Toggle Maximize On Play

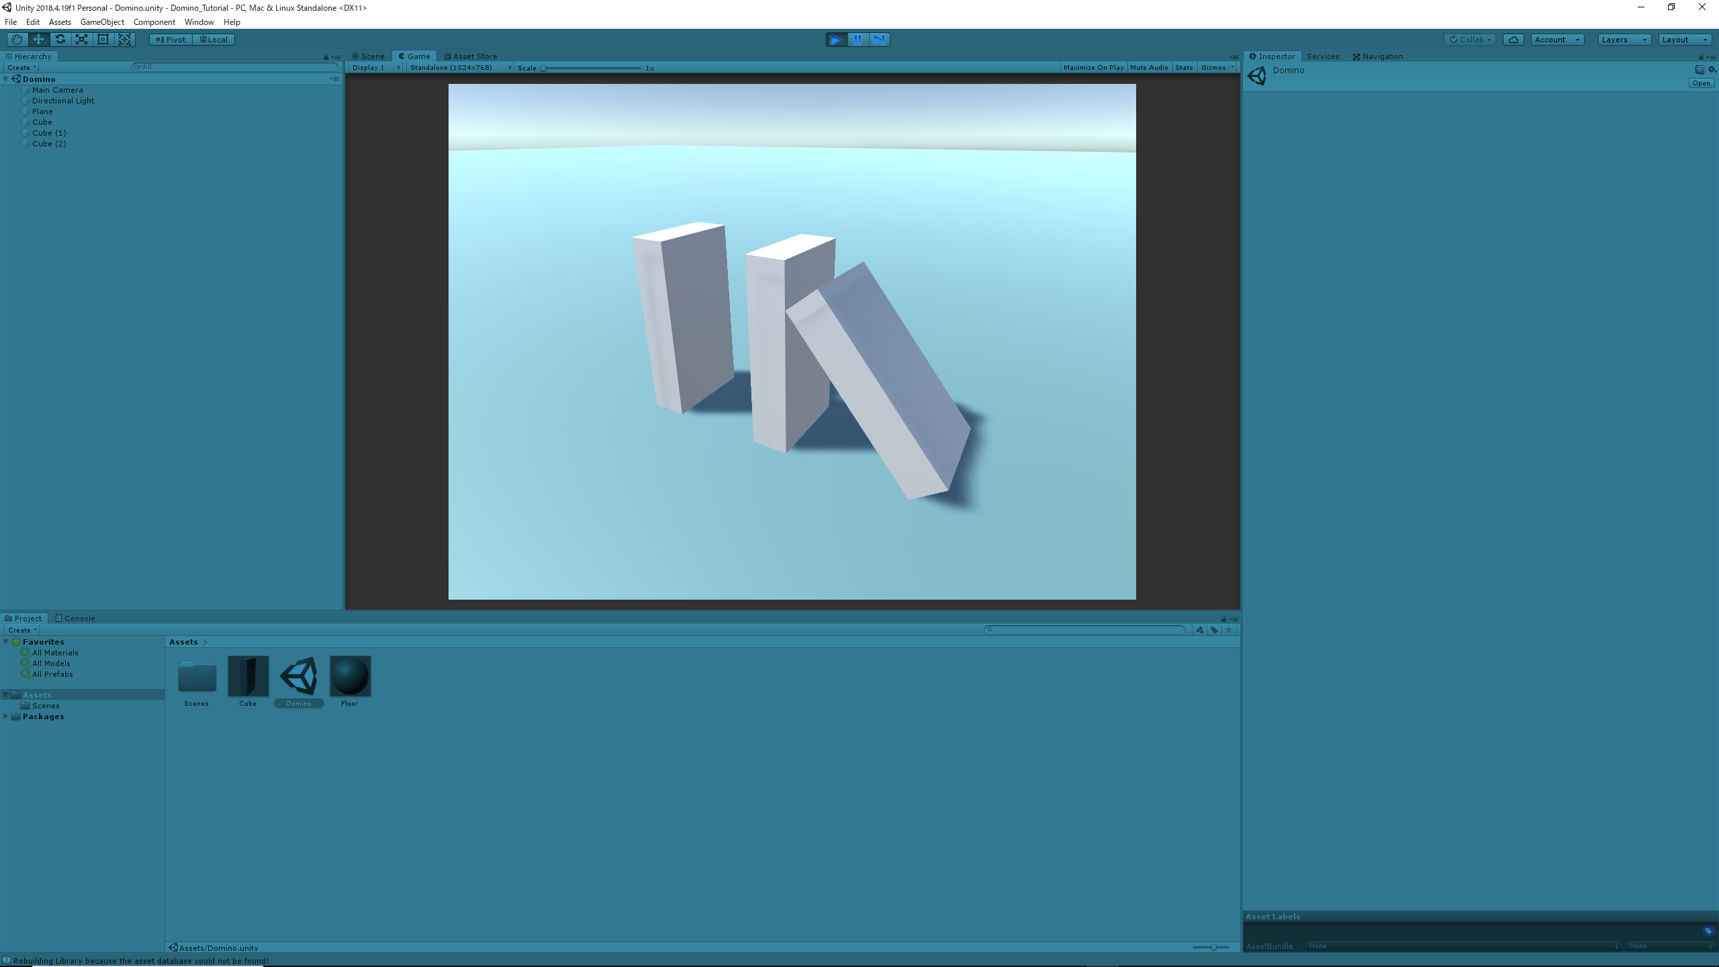click(x=1093, y=68)
